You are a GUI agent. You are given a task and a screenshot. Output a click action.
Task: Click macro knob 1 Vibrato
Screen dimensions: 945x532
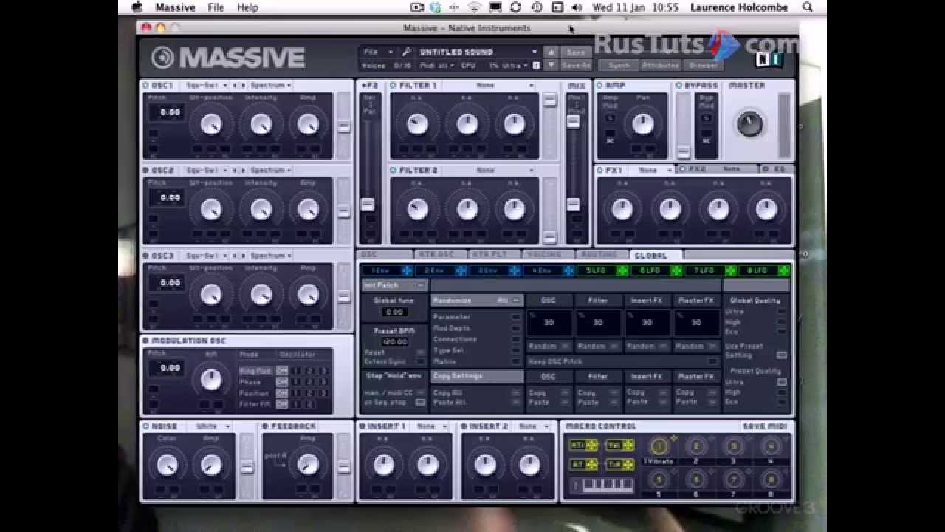point(659,446)
